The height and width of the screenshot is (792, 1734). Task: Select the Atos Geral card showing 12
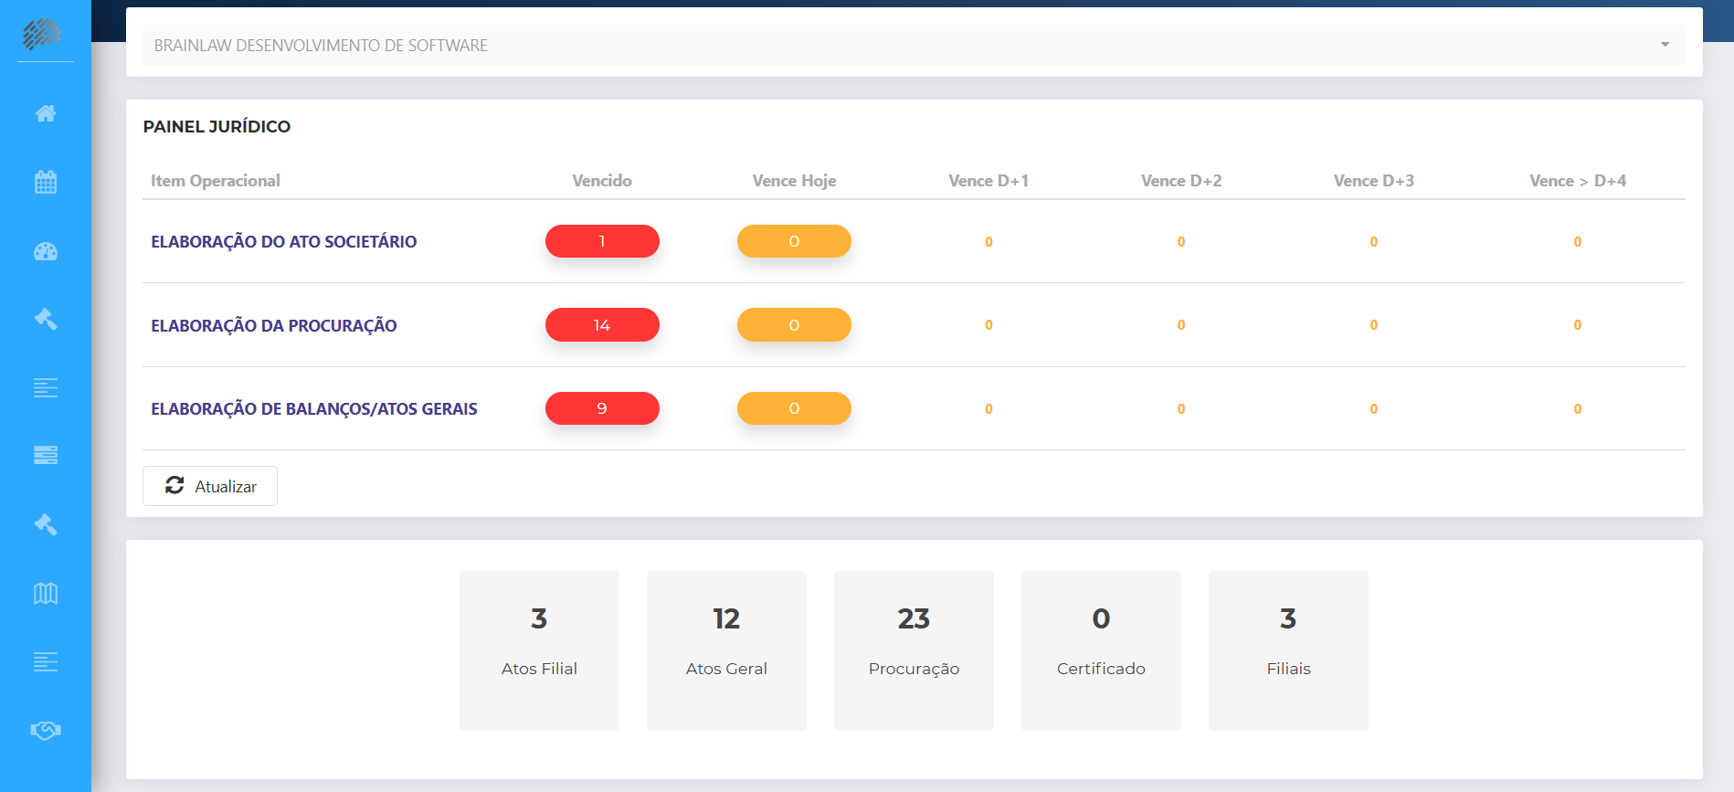(726, 650)
